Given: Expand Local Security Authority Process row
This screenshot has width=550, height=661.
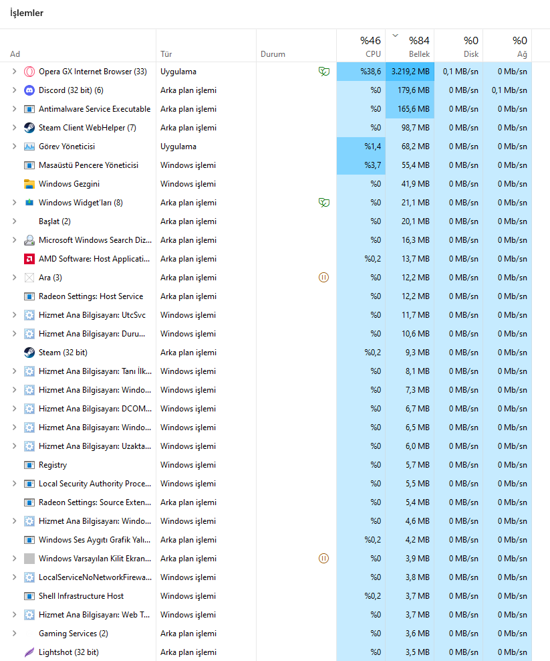Looking at the screenshot, I should [14, 484].
